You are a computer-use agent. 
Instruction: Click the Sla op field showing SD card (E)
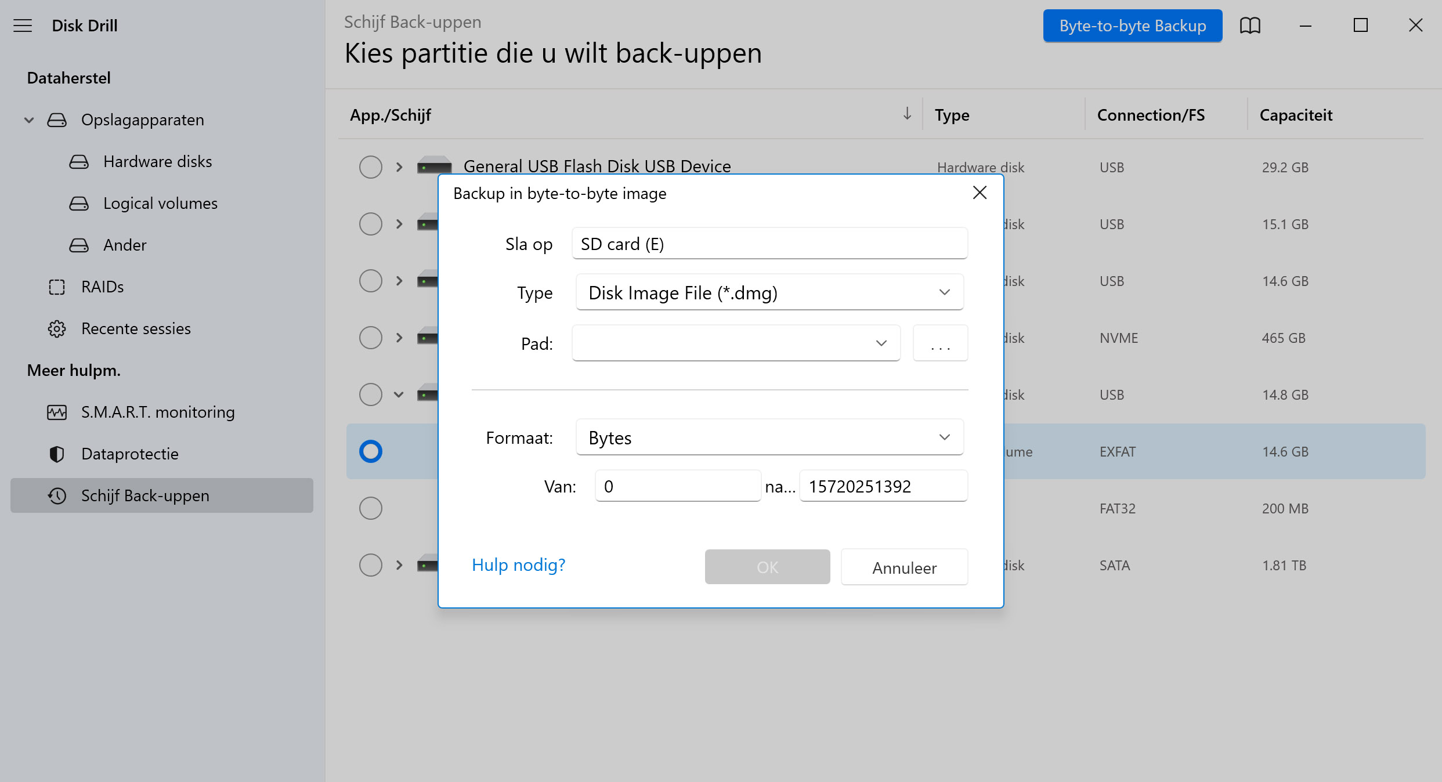[x=769, y=244]
